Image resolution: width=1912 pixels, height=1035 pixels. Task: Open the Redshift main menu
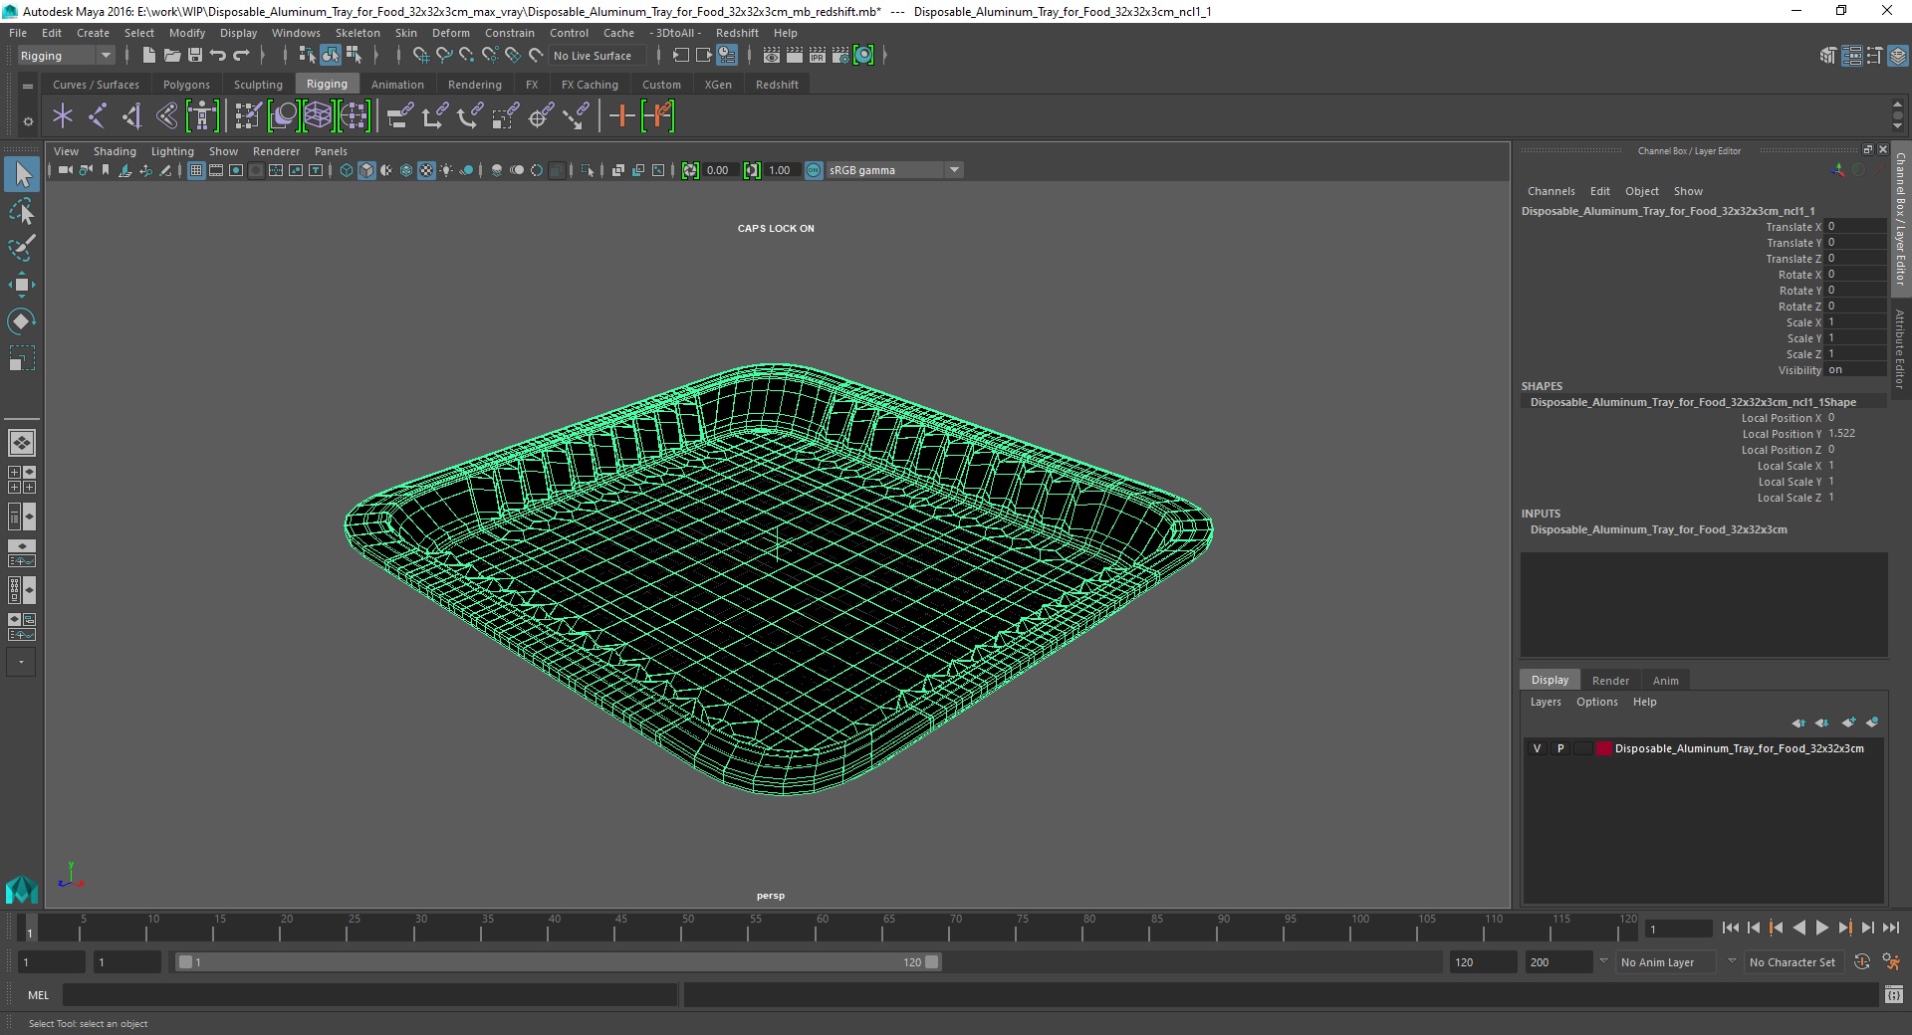(737, 33)
